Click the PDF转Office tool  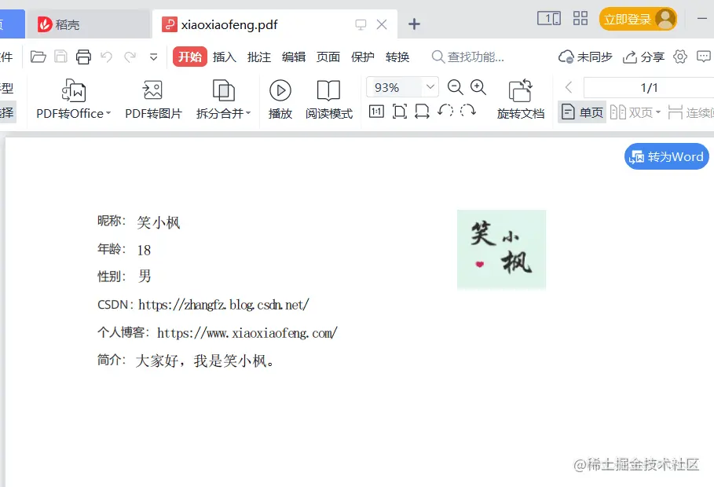tap(73, 99)
